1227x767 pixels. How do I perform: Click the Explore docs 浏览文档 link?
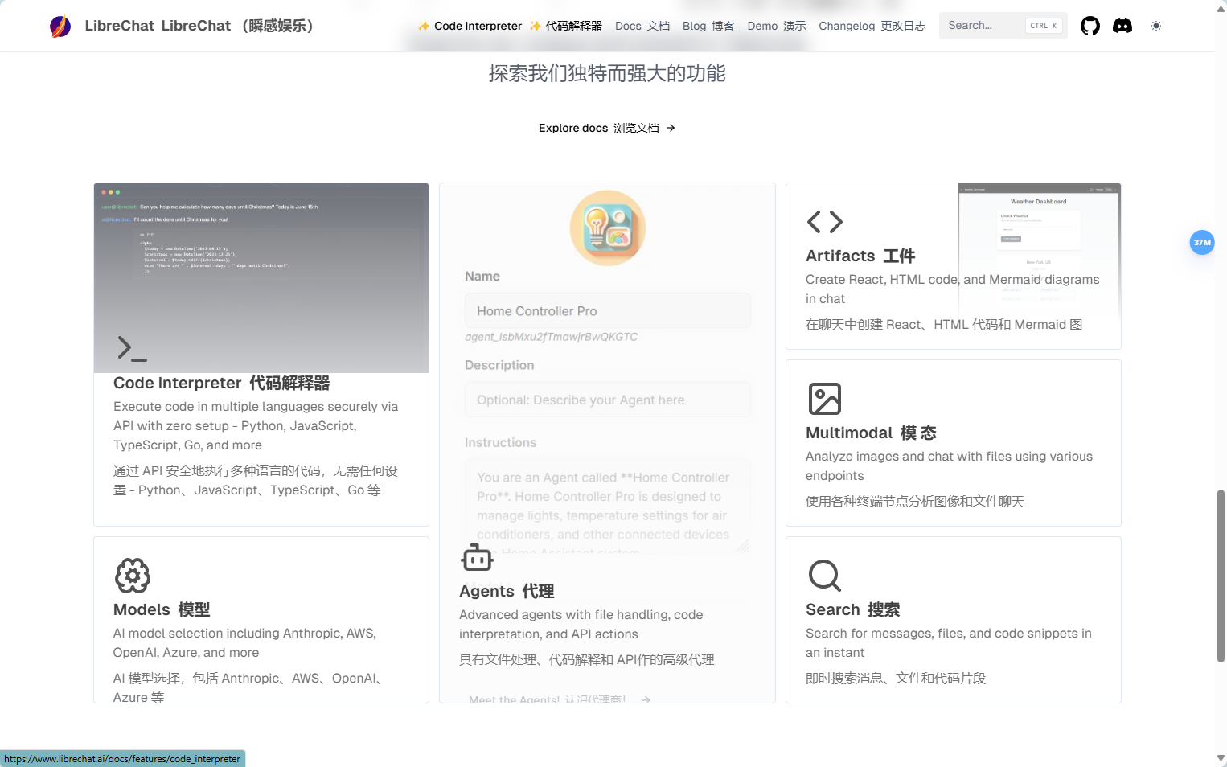[606, 128]
